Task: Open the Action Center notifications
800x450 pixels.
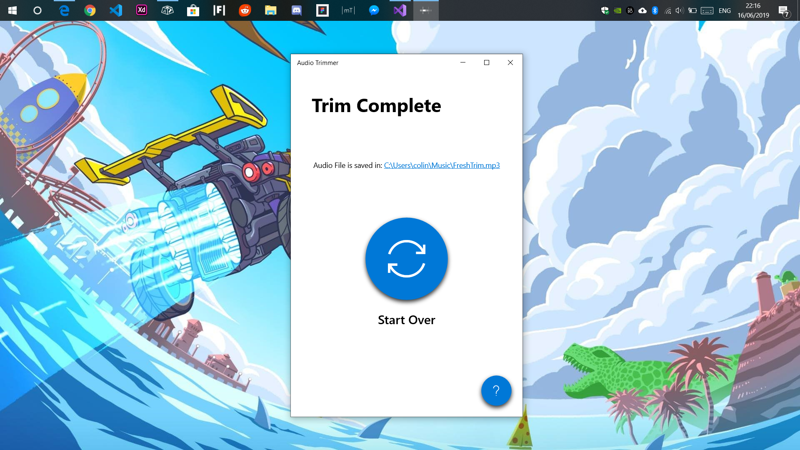Action: pyautogui.click(x=784, y=11)
